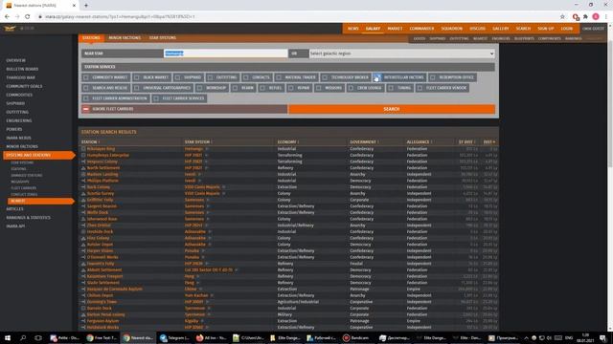Go back with the browser back arrow
The width and height of the screenshot is (613, 344).
pyautogui.click(x=7, y=17)
